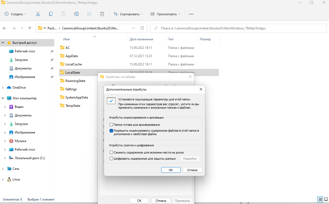The width and height of the screenshot is (329, 204).
Task: Disable file content indexing checkbox
Action: click(111, 131)
